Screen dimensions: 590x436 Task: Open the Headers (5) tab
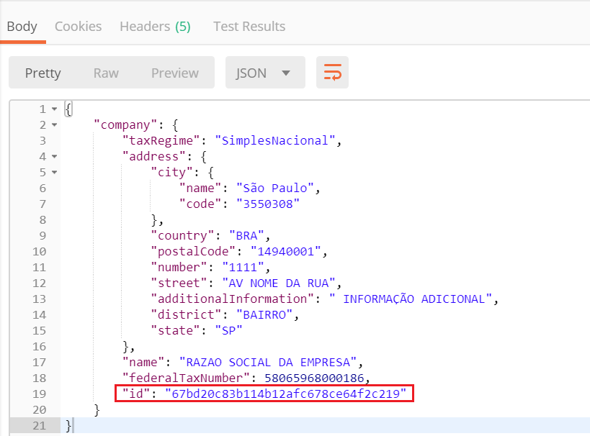(x=155, y=26)
